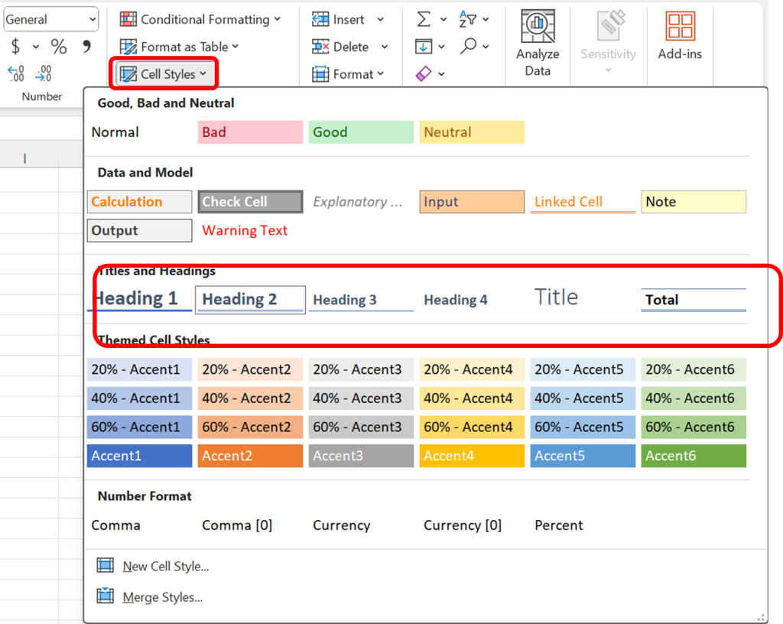Apply the Note style
The image size is (783, 624).
click(x=694, y=202)
